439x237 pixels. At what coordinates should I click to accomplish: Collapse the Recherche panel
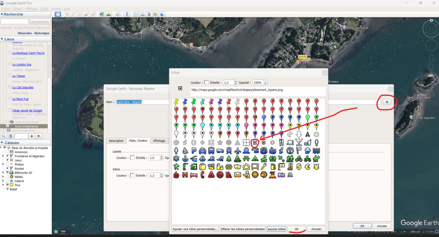pyautogui.click(x=2, y=14)
